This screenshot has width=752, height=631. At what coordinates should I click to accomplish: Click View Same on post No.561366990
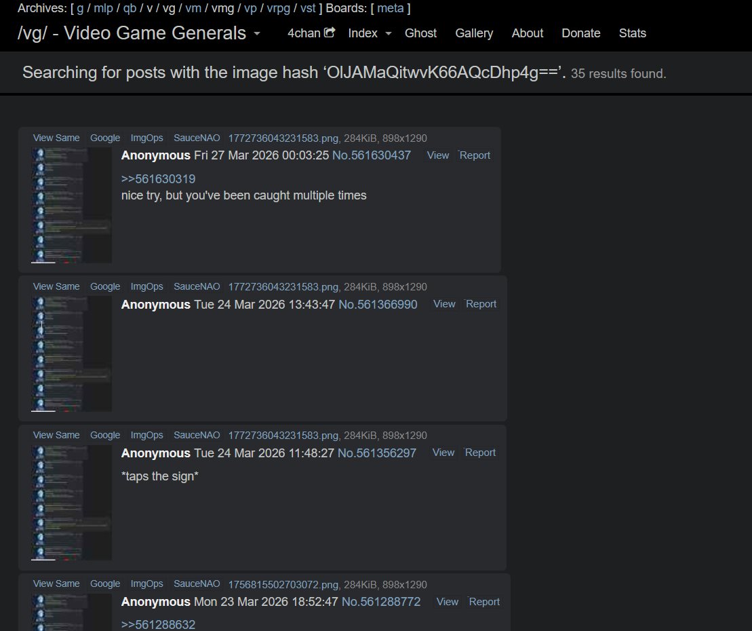coord(56,286)
